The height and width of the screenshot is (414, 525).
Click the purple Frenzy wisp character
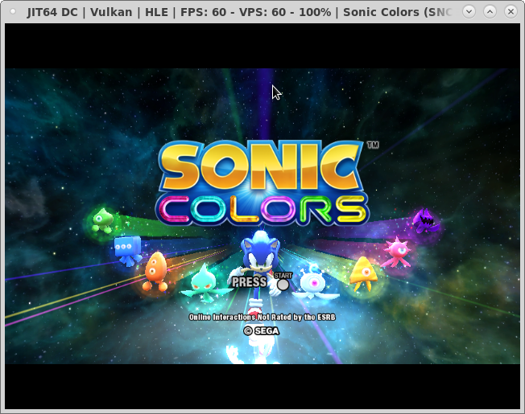(425, 220)
